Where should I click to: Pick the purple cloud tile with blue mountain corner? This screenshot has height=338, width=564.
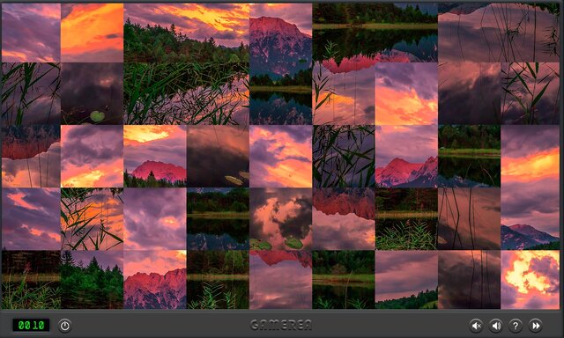[531, 219]
